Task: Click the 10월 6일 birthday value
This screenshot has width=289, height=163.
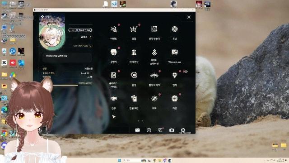Action: (x=89, y=68)
